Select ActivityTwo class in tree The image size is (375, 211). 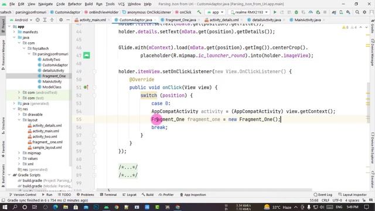point(51,60)
